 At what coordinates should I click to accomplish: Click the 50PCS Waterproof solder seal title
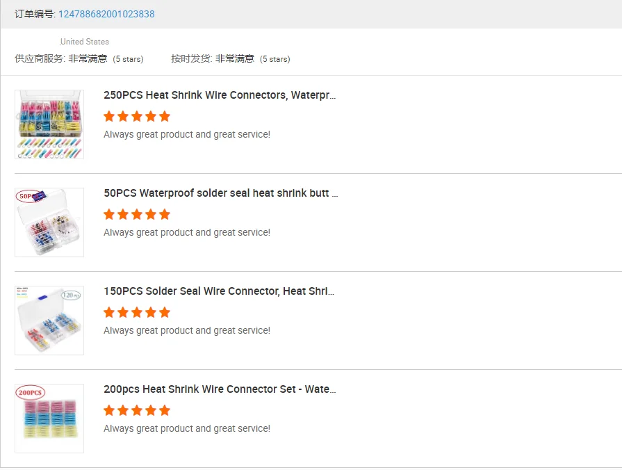[x=220, y=193]
